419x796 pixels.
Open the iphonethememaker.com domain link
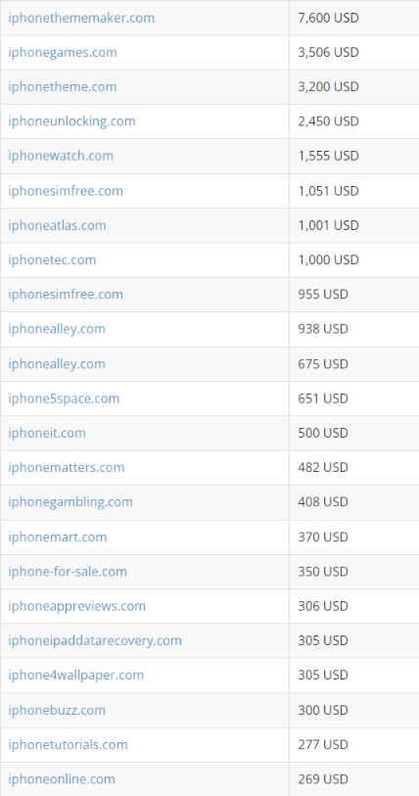[81, 18]
